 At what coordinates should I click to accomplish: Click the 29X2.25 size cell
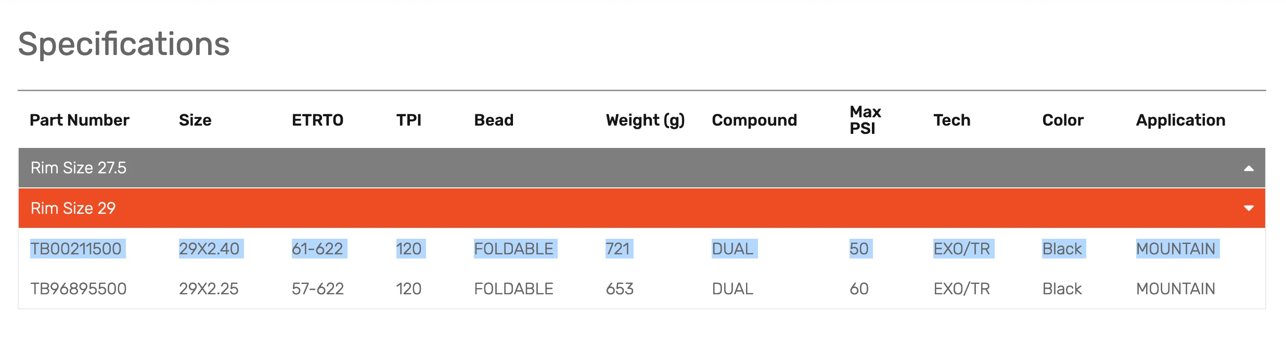pyautogui.click(x=209, y=289)
